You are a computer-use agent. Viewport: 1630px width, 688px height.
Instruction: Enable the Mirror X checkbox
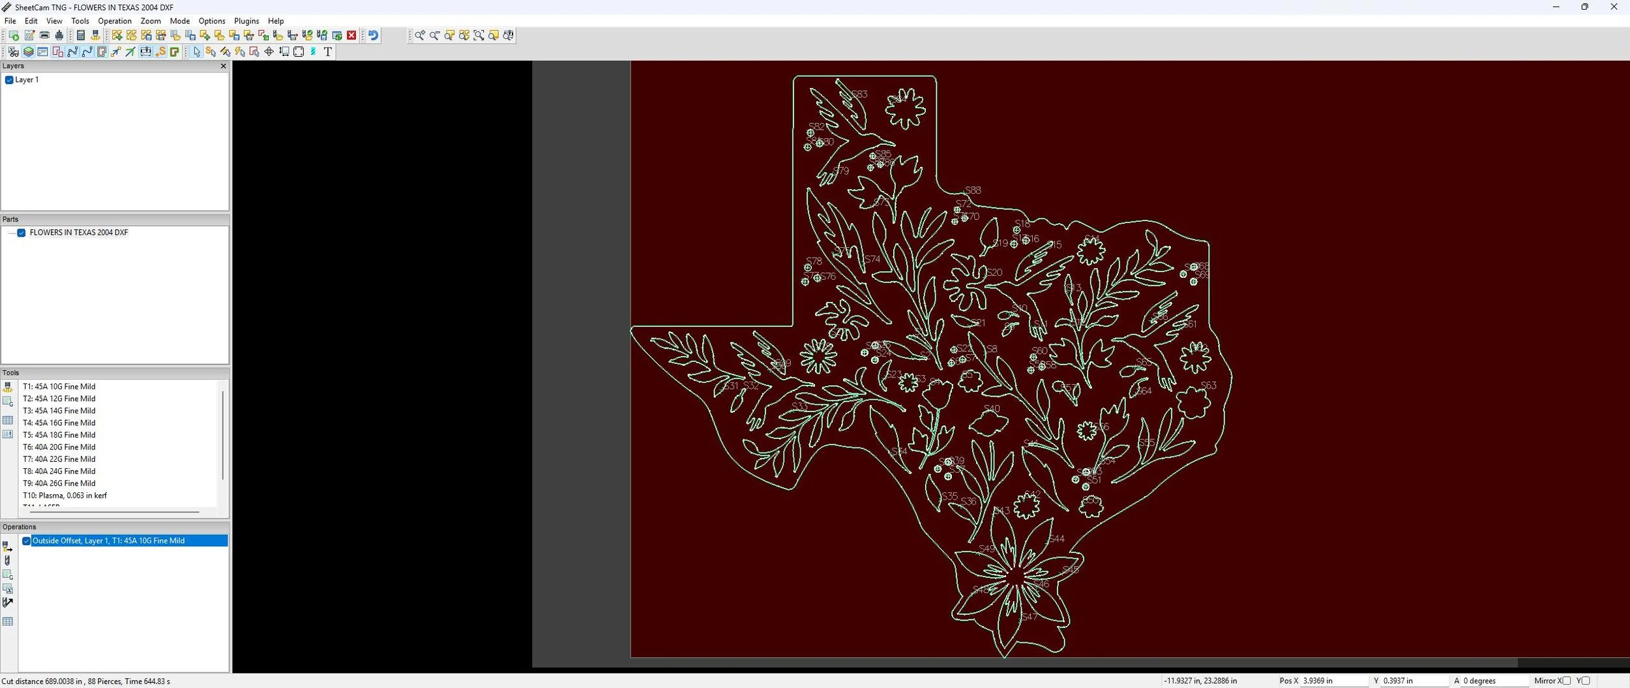click(1567, 681)
